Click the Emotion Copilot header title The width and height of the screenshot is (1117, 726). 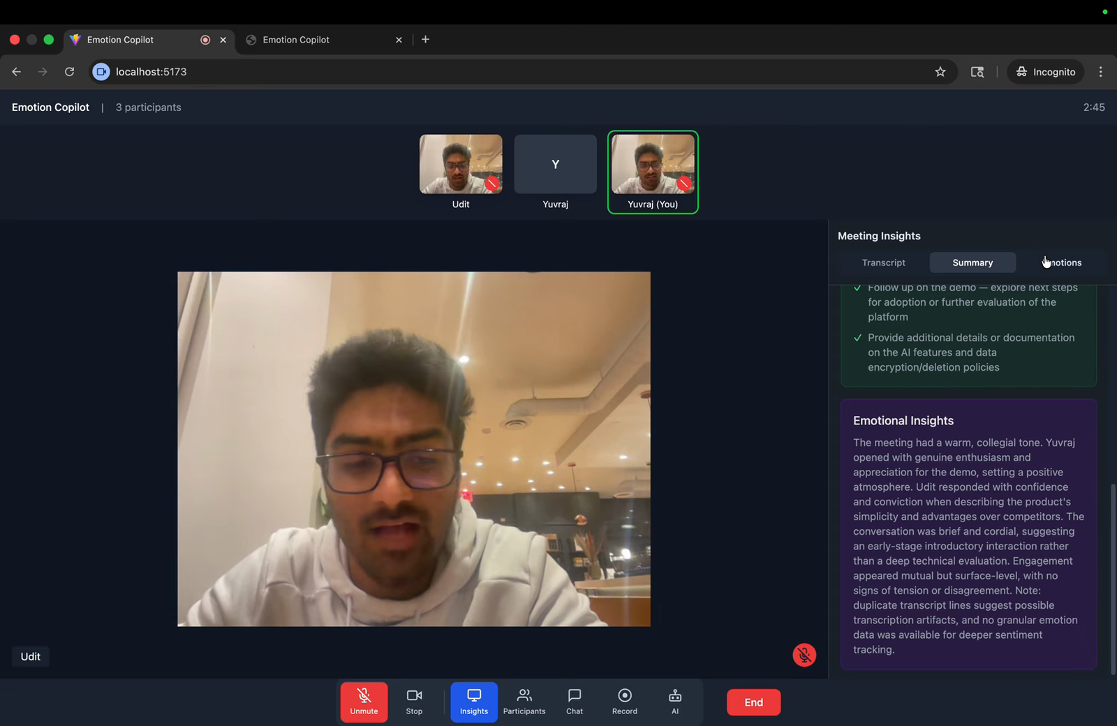50,108
